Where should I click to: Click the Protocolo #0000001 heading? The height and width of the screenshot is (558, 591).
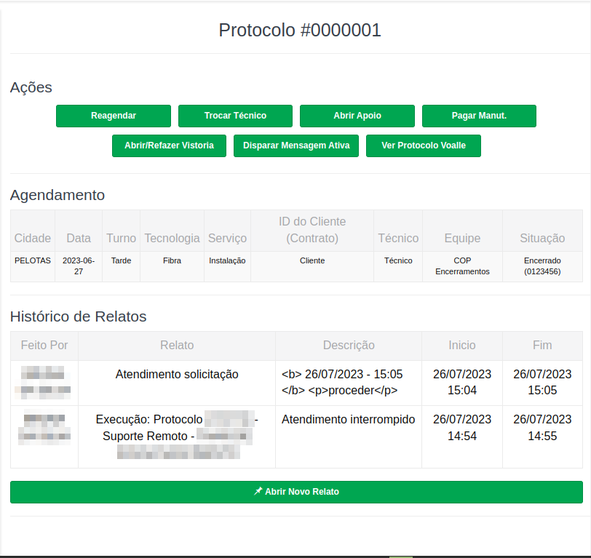click(300, 30)
